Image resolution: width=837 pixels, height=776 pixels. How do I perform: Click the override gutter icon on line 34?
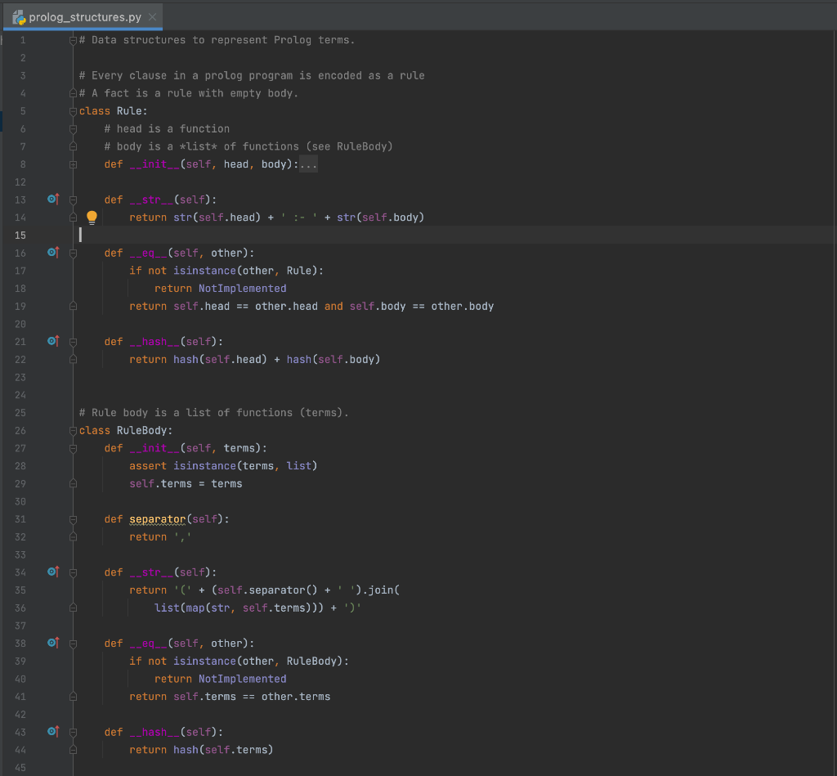tap(53, 572)
